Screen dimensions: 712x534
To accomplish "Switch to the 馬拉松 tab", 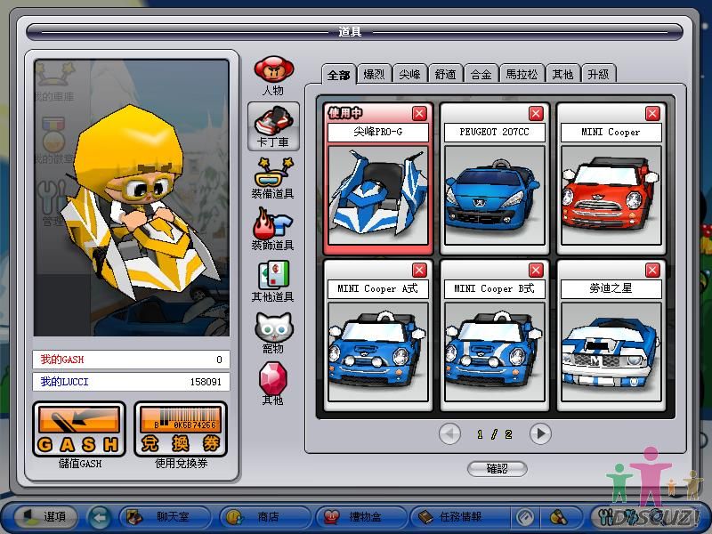I will pos(522,74).
